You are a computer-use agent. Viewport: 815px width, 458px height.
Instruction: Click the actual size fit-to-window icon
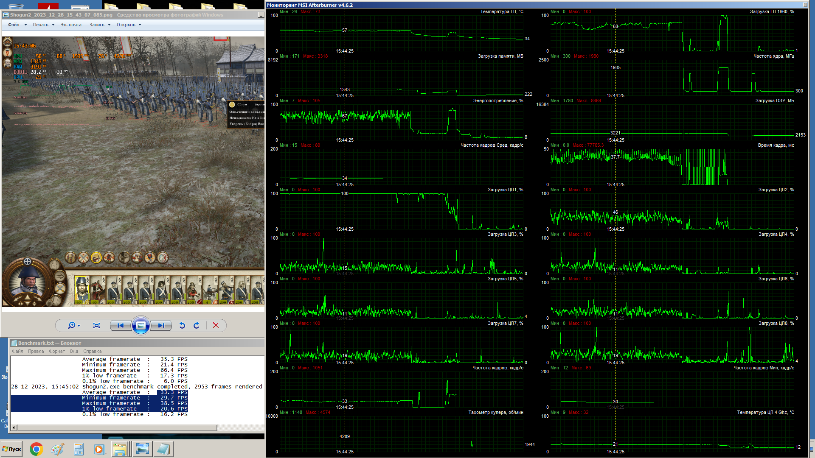[x=96, y=325]
